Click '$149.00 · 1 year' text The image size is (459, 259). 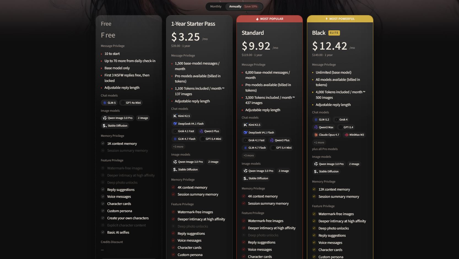coord(322,55)
